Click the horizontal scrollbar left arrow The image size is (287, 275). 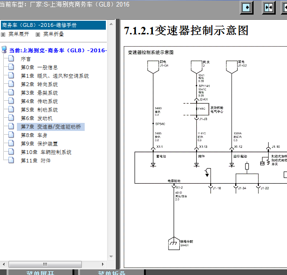click(4, 264)
